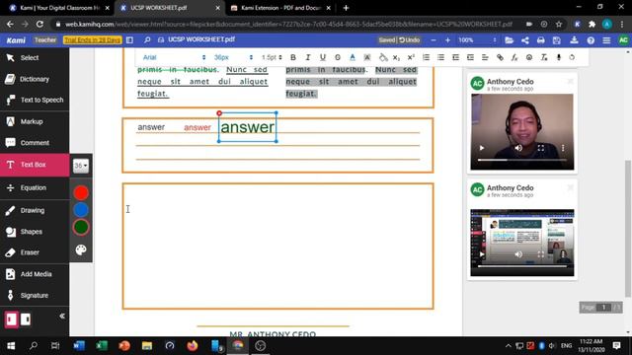
Task: Open Add Media tool
Action: click(35, 274)
